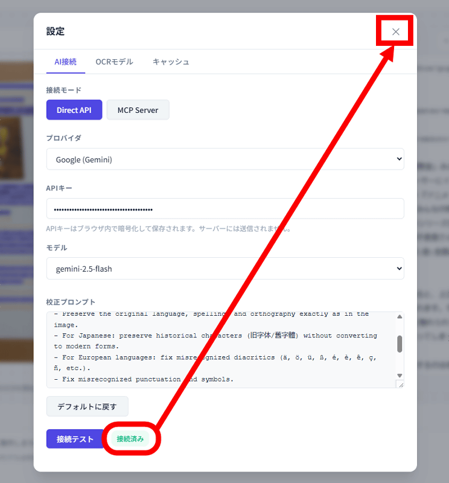Click the prompt textarea scroll down arrow

[x=400, y=376]
